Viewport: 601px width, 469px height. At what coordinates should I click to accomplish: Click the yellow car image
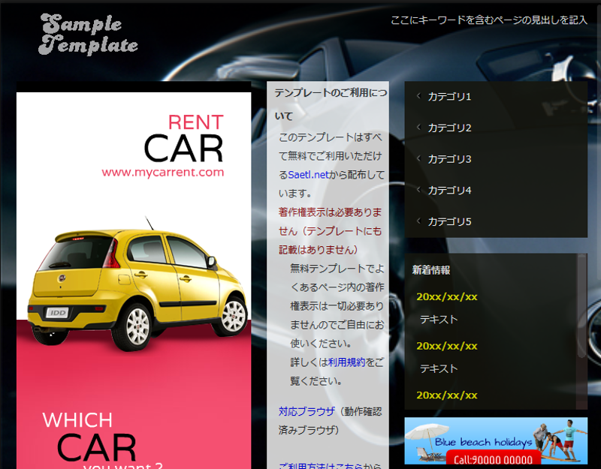137,287
